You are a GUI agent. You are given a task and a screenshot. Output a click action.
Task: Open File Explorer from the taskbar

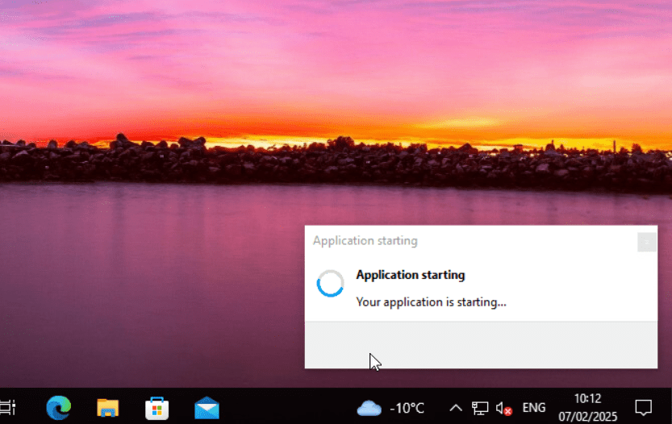tap(107, 407)
